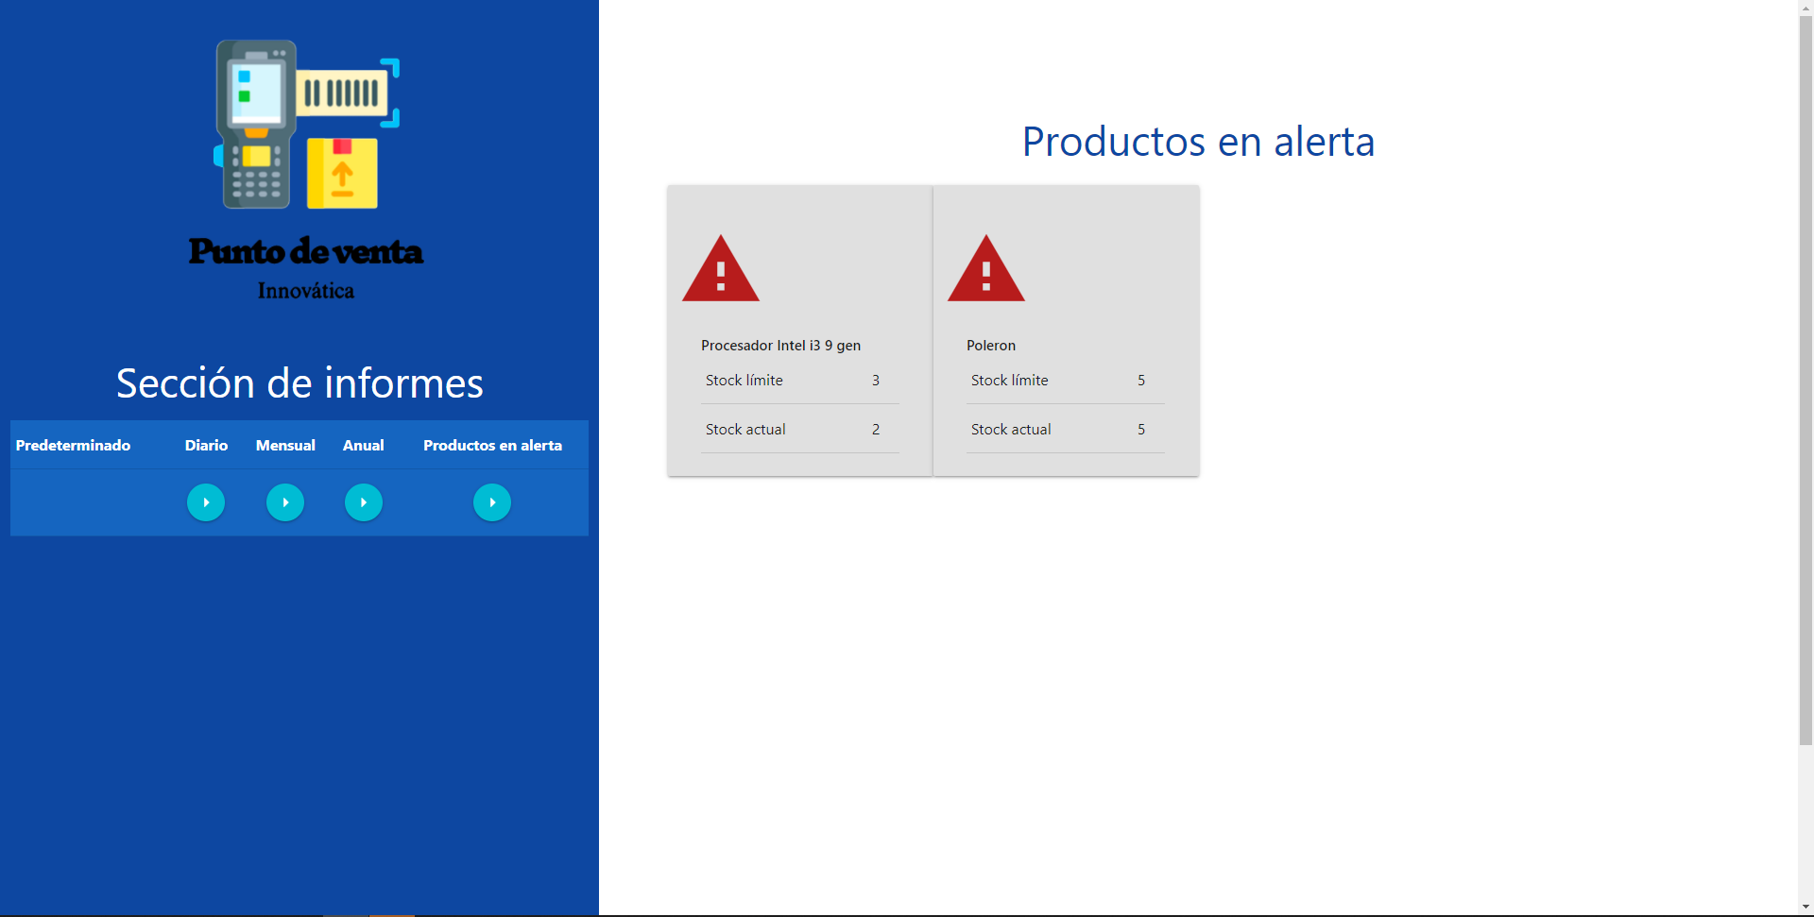Click play button under Productos en alerta

pos(492,502)
